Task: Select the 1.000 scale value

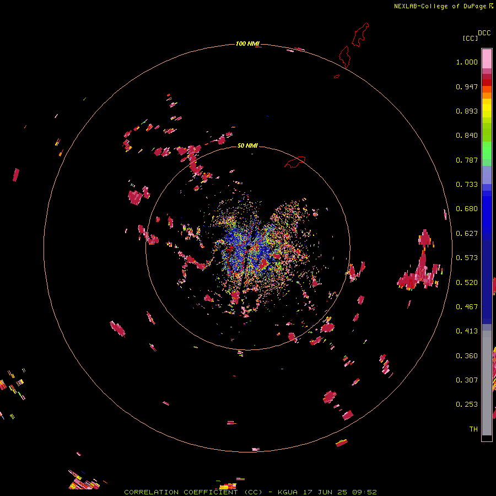Action: coord(467,62)
